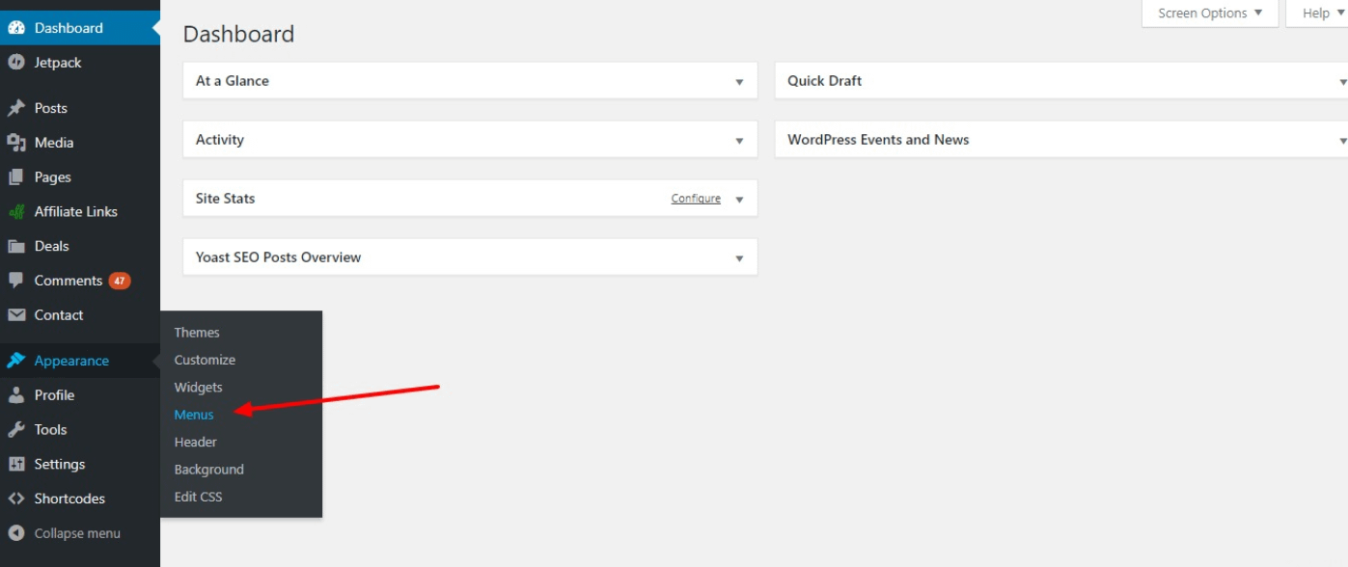
Task: Select the Deals sidebar icon
Action: coord(16,246)
